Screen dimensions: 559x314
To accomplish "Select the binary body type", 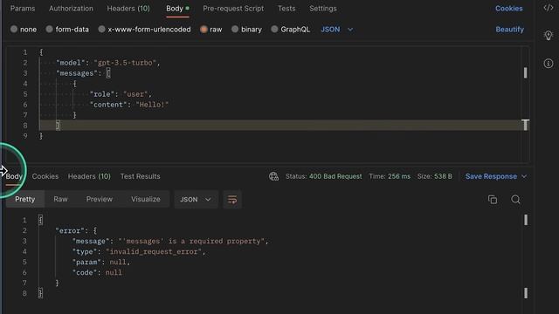I will coord(246,30).
